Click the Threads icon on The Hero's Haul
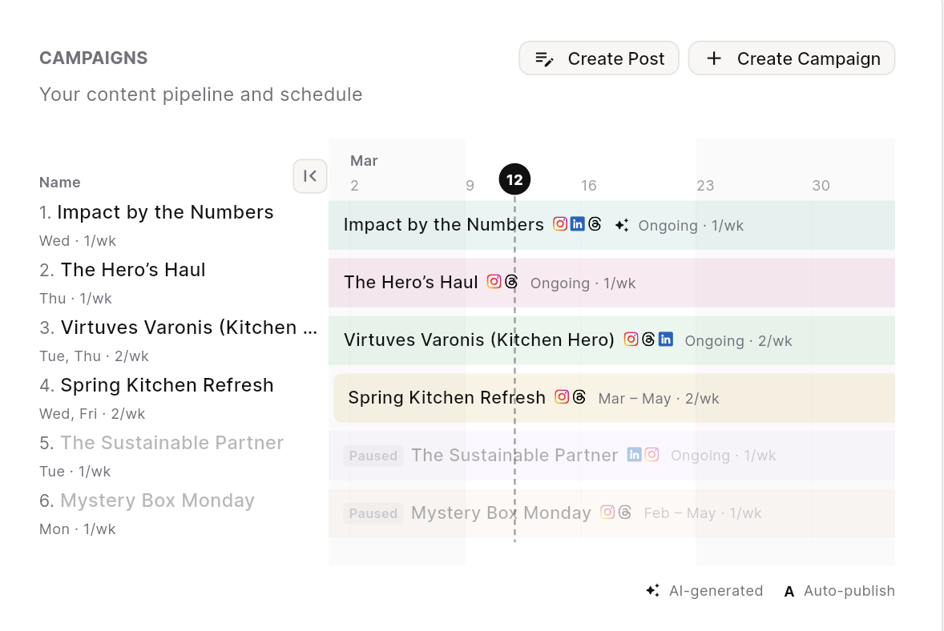Viewport: 944px width, 631px height. pyautogui.click(x=511, y=283)
